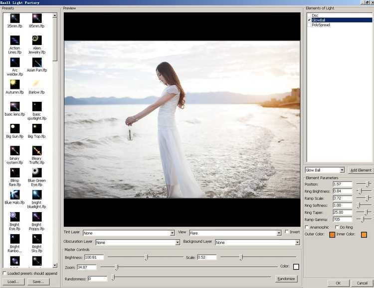The height and width of the screenshot is (288, 374).
Task: Open the master Color swatch
Action: click(x=296, y=267)
